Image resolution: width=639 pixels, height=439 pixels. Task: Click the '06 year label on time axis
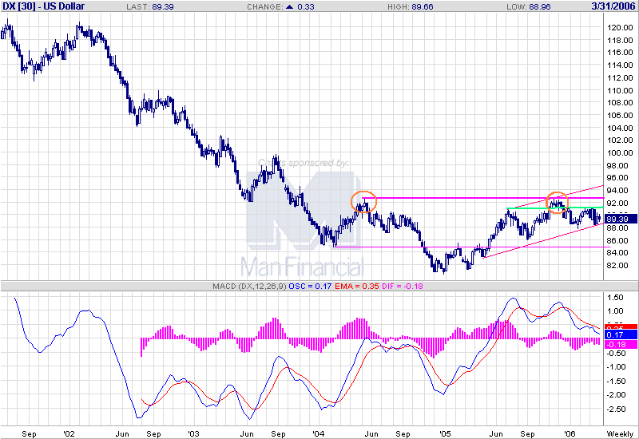point(570,434)
